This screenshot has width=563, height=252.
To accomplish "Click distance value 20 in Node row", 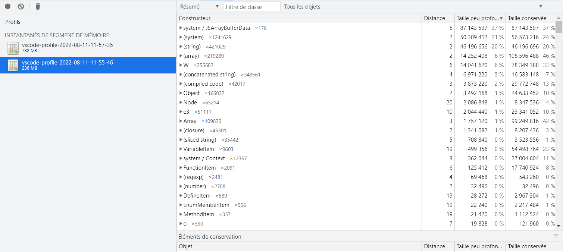I will click(x=449, y=103).
